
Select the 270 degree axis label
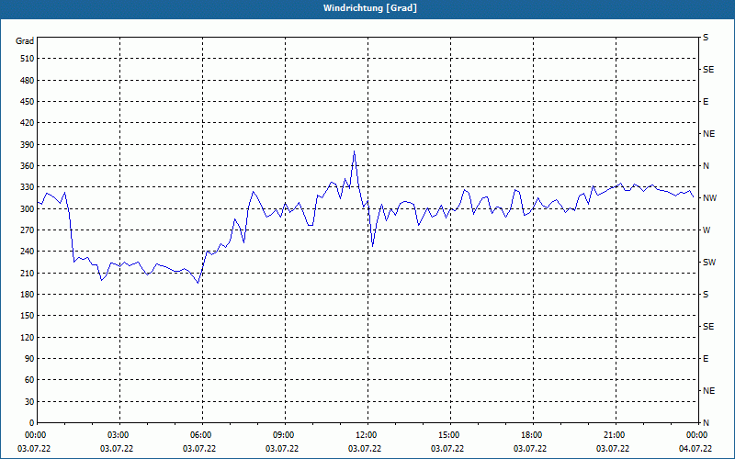coord(28,230)
